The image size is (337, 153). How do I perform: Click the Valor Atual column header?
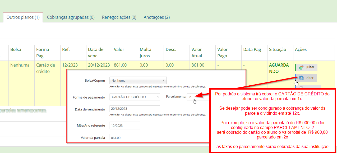click(x=197, y=53)
